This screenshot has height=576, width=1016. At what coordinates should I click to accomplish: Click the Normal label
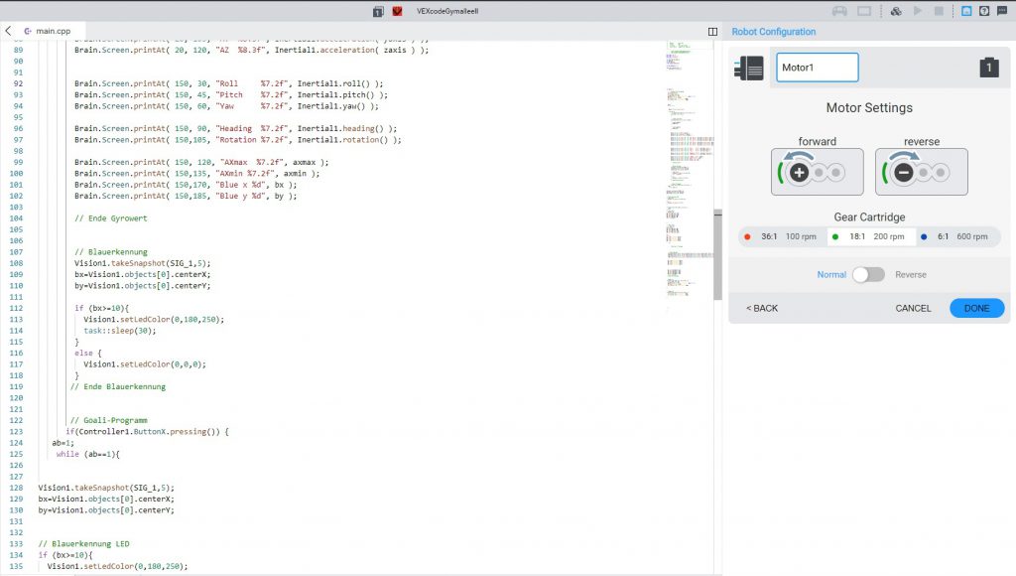831,274
